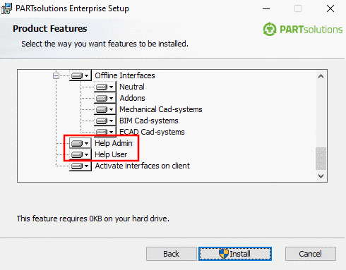
Task: Click the Cancel button
Action: point(311,254)
